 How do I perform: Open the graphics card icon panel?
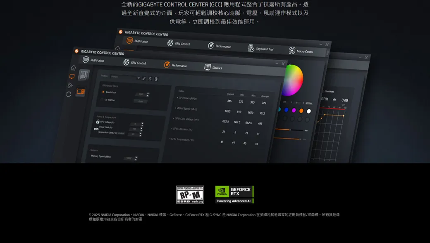pos(81,92)
